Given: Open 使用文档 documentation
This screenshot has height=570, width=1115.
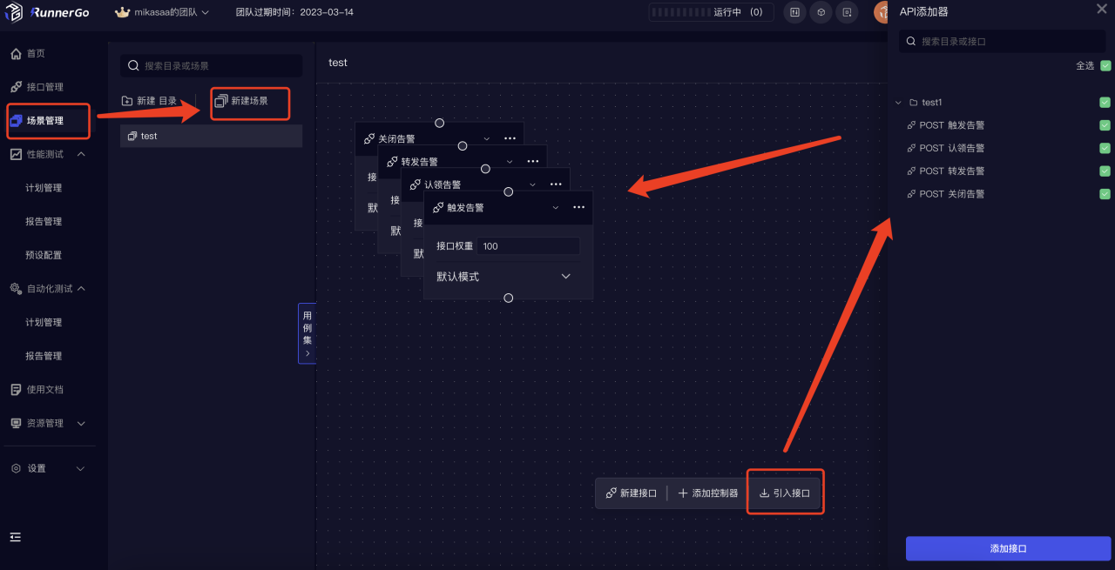Looking at the screenshot, I should 37,390.
